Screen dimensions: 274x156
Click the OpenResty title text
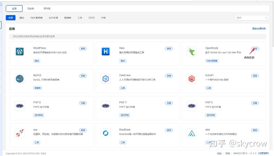coord(212,48)
